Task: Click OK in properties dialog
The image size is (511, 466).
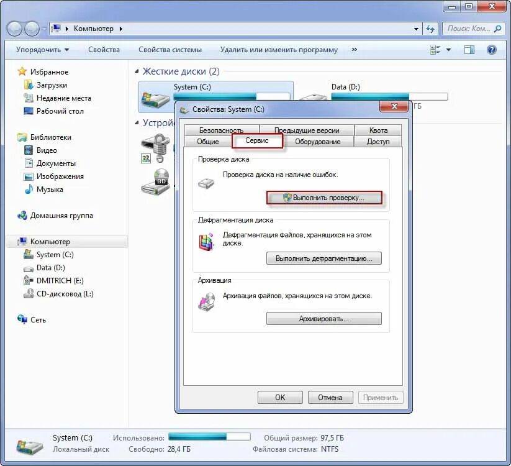Action: coord(280,398)
